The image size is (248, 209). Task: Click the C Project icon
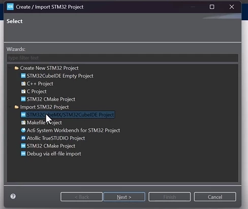tap(23, 91)
